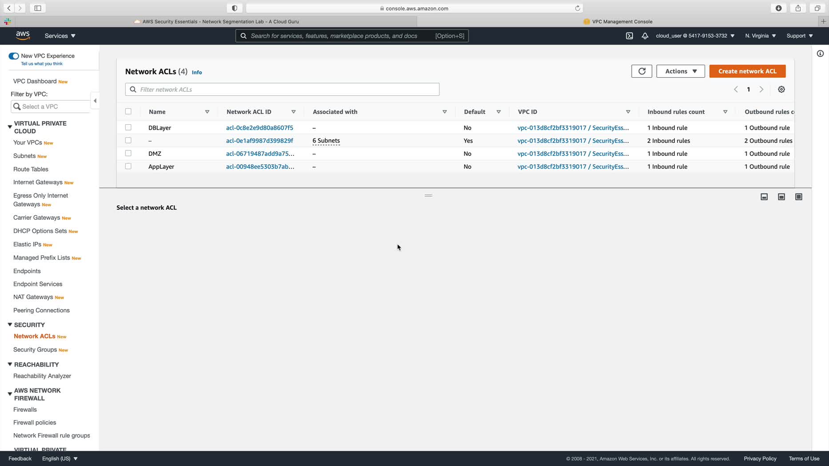Open the Services dropdown menu

60,36
